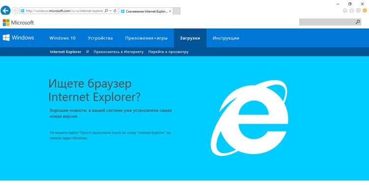Open the "Приложения+игры" menu item

[146, 38]
